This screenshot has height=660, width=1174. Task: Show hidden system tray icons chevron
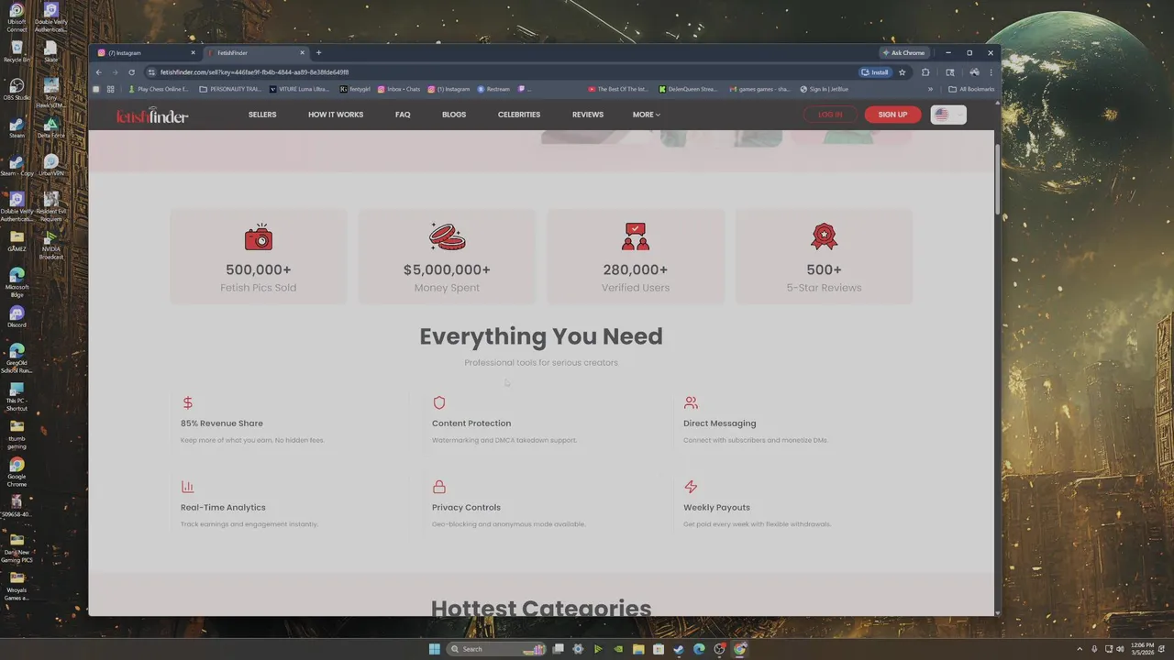[x=1080, y=649]
